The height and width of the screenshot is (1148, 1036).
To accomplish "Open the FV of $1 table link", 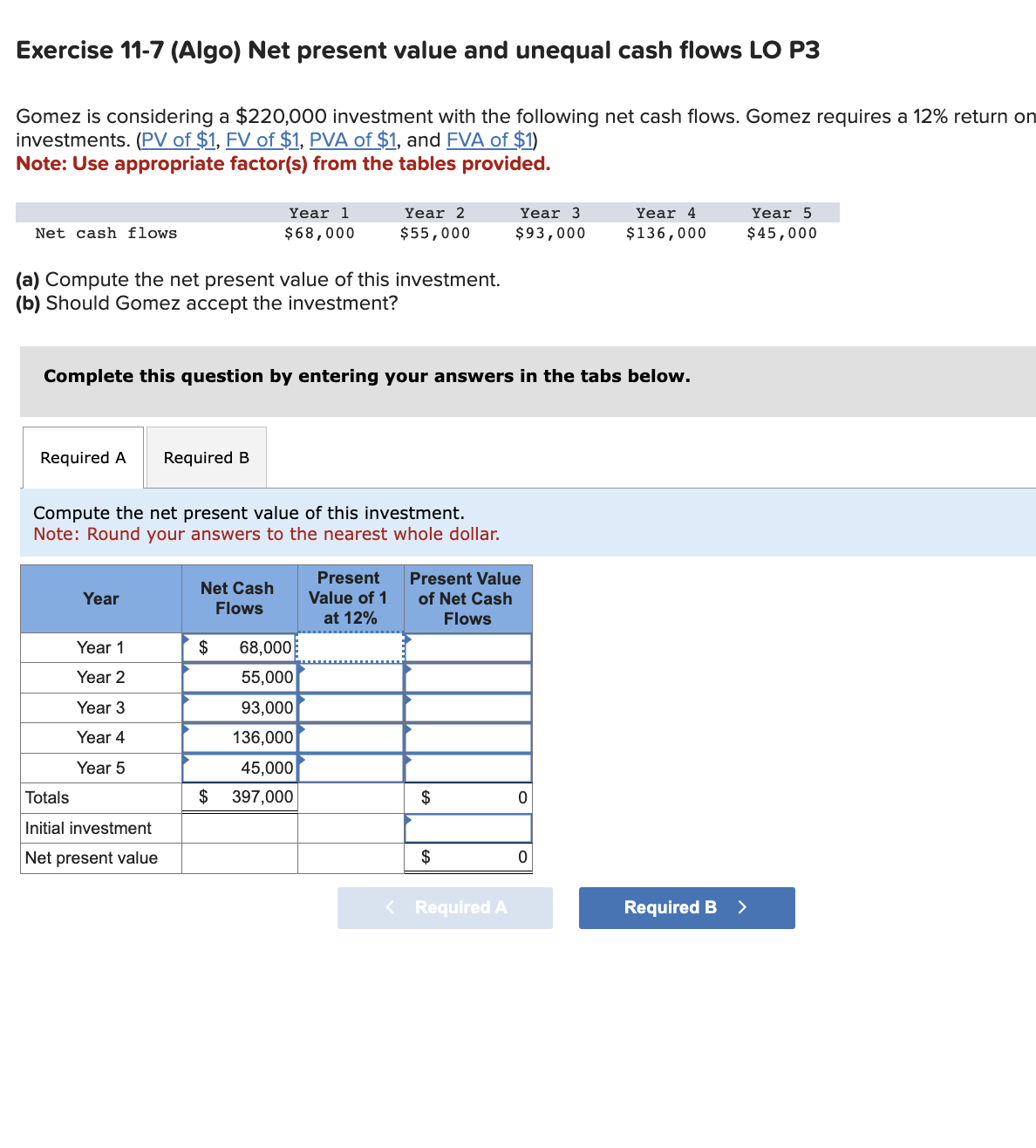I will pos(262,140).
